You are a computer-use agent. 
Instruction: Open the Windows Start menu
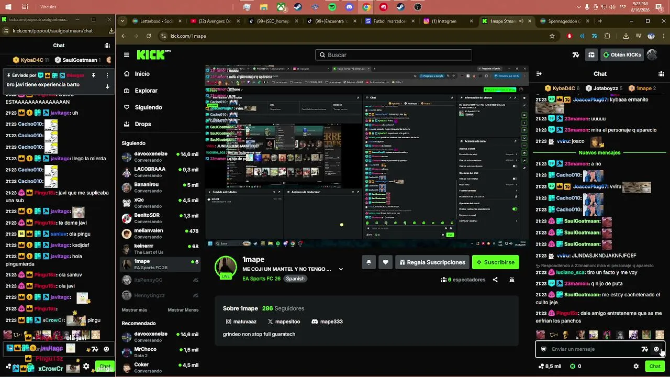[x=8, y=7]
